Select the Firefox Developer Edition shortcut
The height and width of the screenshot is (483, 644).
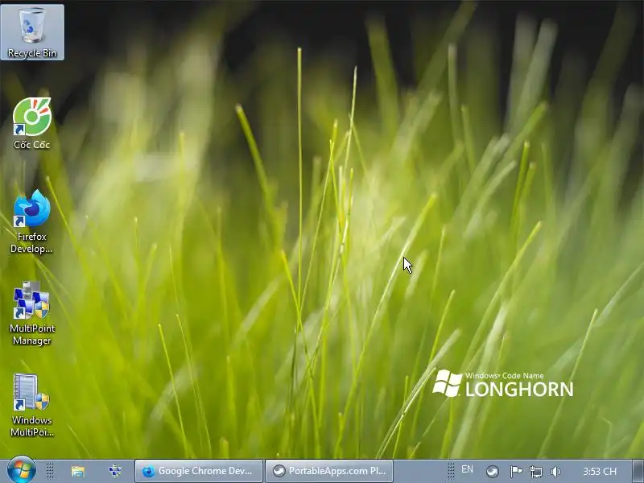pos(32,222)
